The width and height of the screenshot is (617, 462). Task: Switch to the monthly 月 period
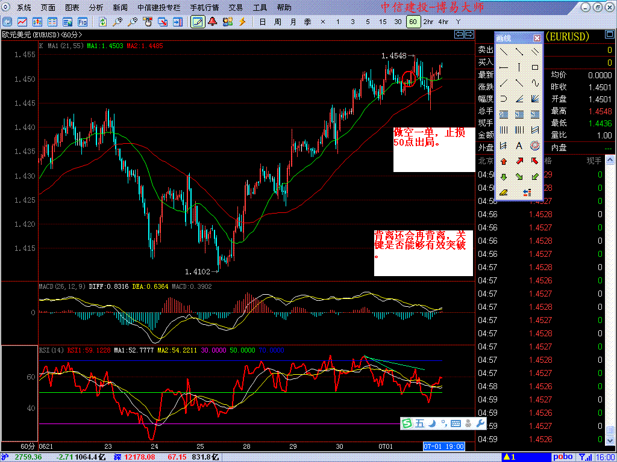(293, 22)
